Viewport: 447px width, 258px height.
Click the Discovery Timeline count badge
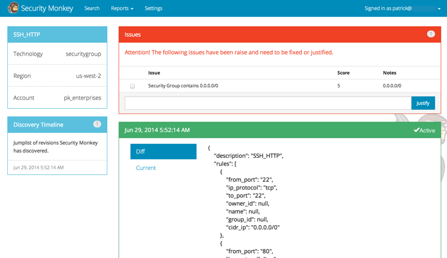pyautogui.click(x=97, y=124)
